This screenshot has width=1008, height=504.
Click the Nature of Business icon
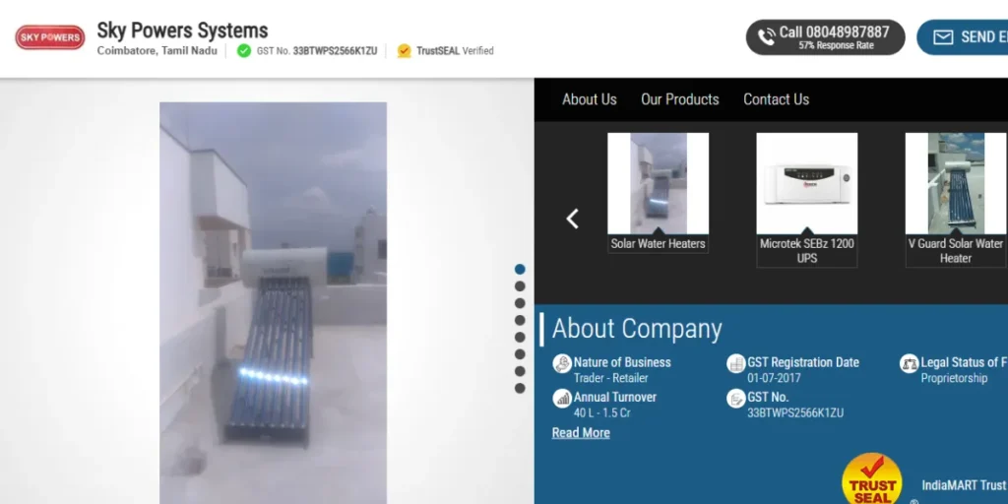click(562, 363)
